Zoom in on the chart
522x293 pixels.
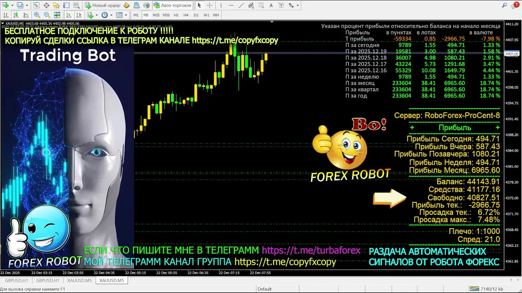coord(37,15)
